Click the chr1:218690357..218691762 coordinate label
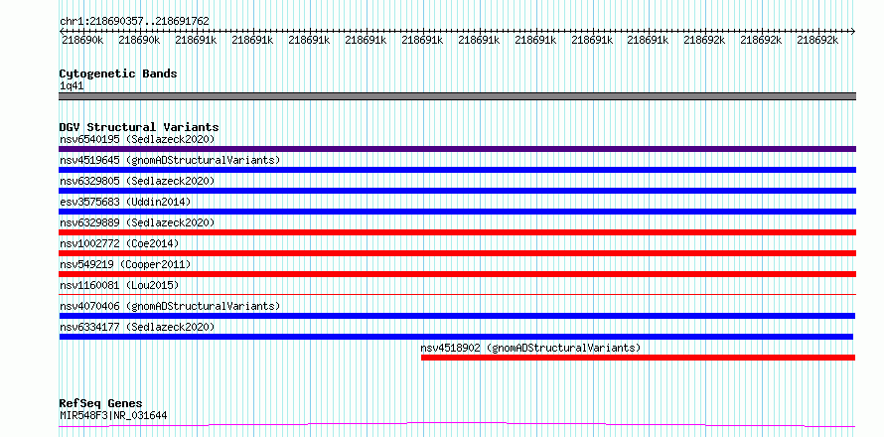Screen dimensions: 884x437 (x=134, y=21)
